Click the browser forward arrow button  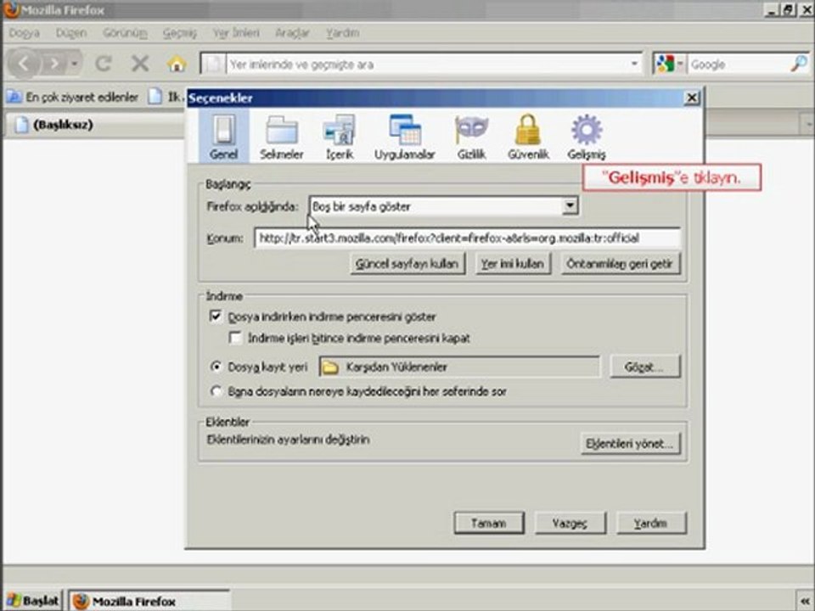[53, 64]
